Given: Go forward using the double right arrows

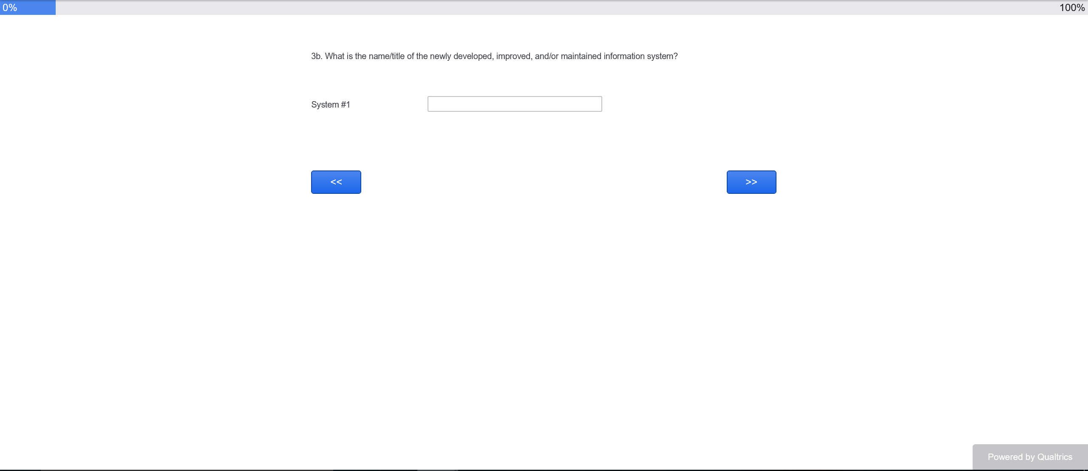Looking at the screenshot, I should (x=751, y=182).
